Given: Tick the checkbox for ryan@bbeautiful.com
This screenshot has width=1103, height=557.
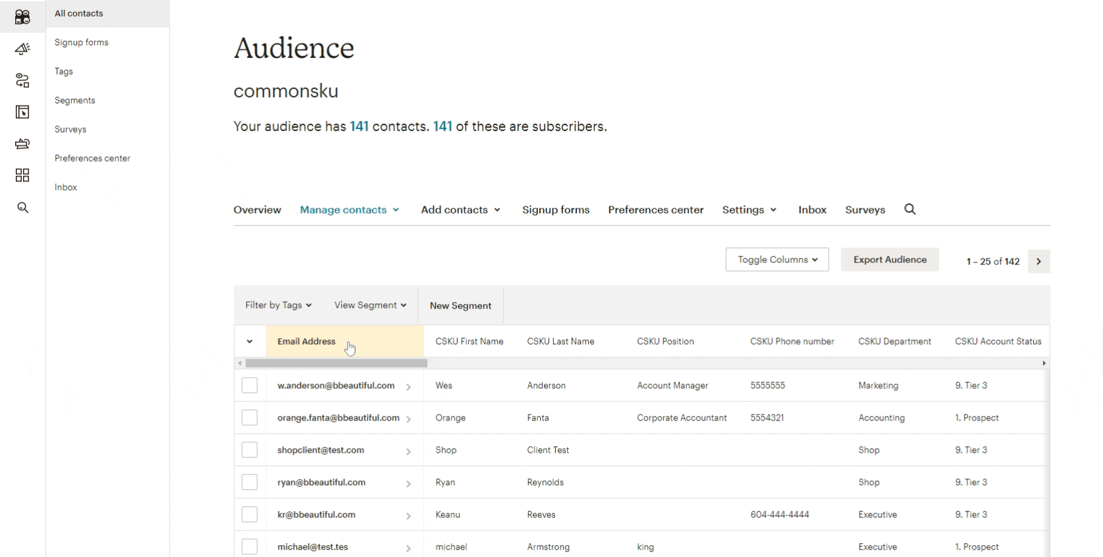Looking at the screenshot, I should (x=249, y=483).
